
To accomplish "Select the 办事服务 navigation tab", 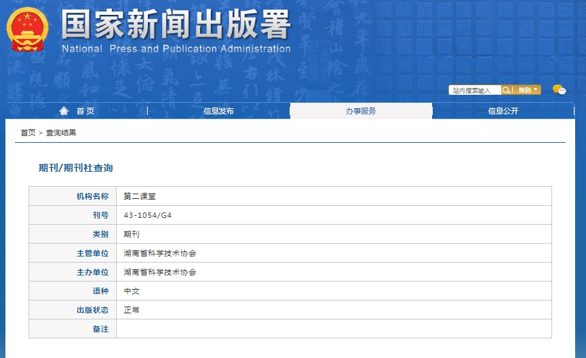I will pos(361,111).
